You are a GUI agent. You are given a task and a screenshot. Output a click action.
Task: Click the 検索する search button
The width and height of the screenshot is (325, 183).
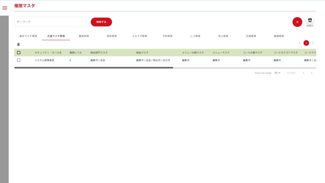[101, 22]
